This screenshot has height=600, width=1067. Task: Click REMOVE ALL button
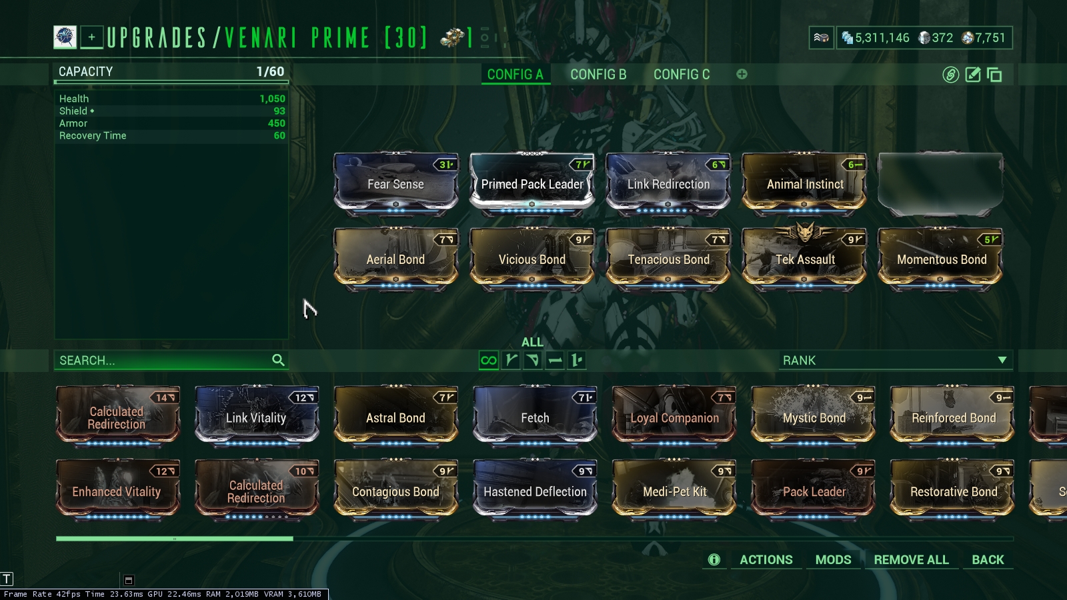(911, 560)
